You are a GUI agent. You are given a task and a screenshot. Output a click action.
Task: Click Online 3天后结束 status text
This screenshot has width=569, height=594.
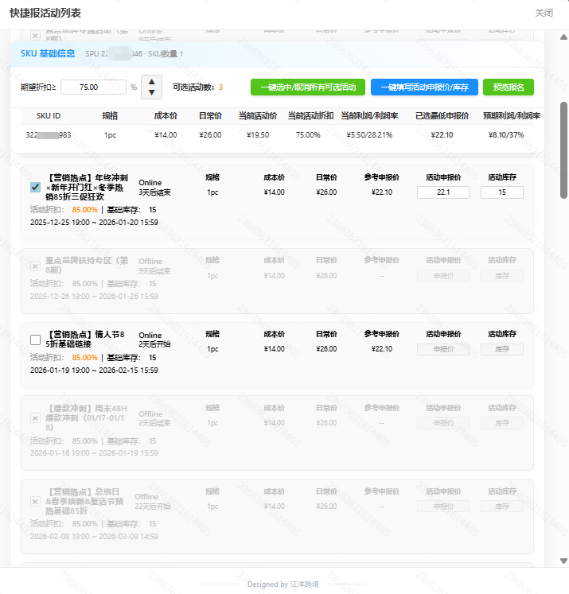pos(154,188)
